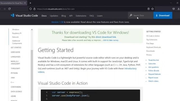Open a new tab with plus icon
Screen dimensions: 180x101
[30, 3]
